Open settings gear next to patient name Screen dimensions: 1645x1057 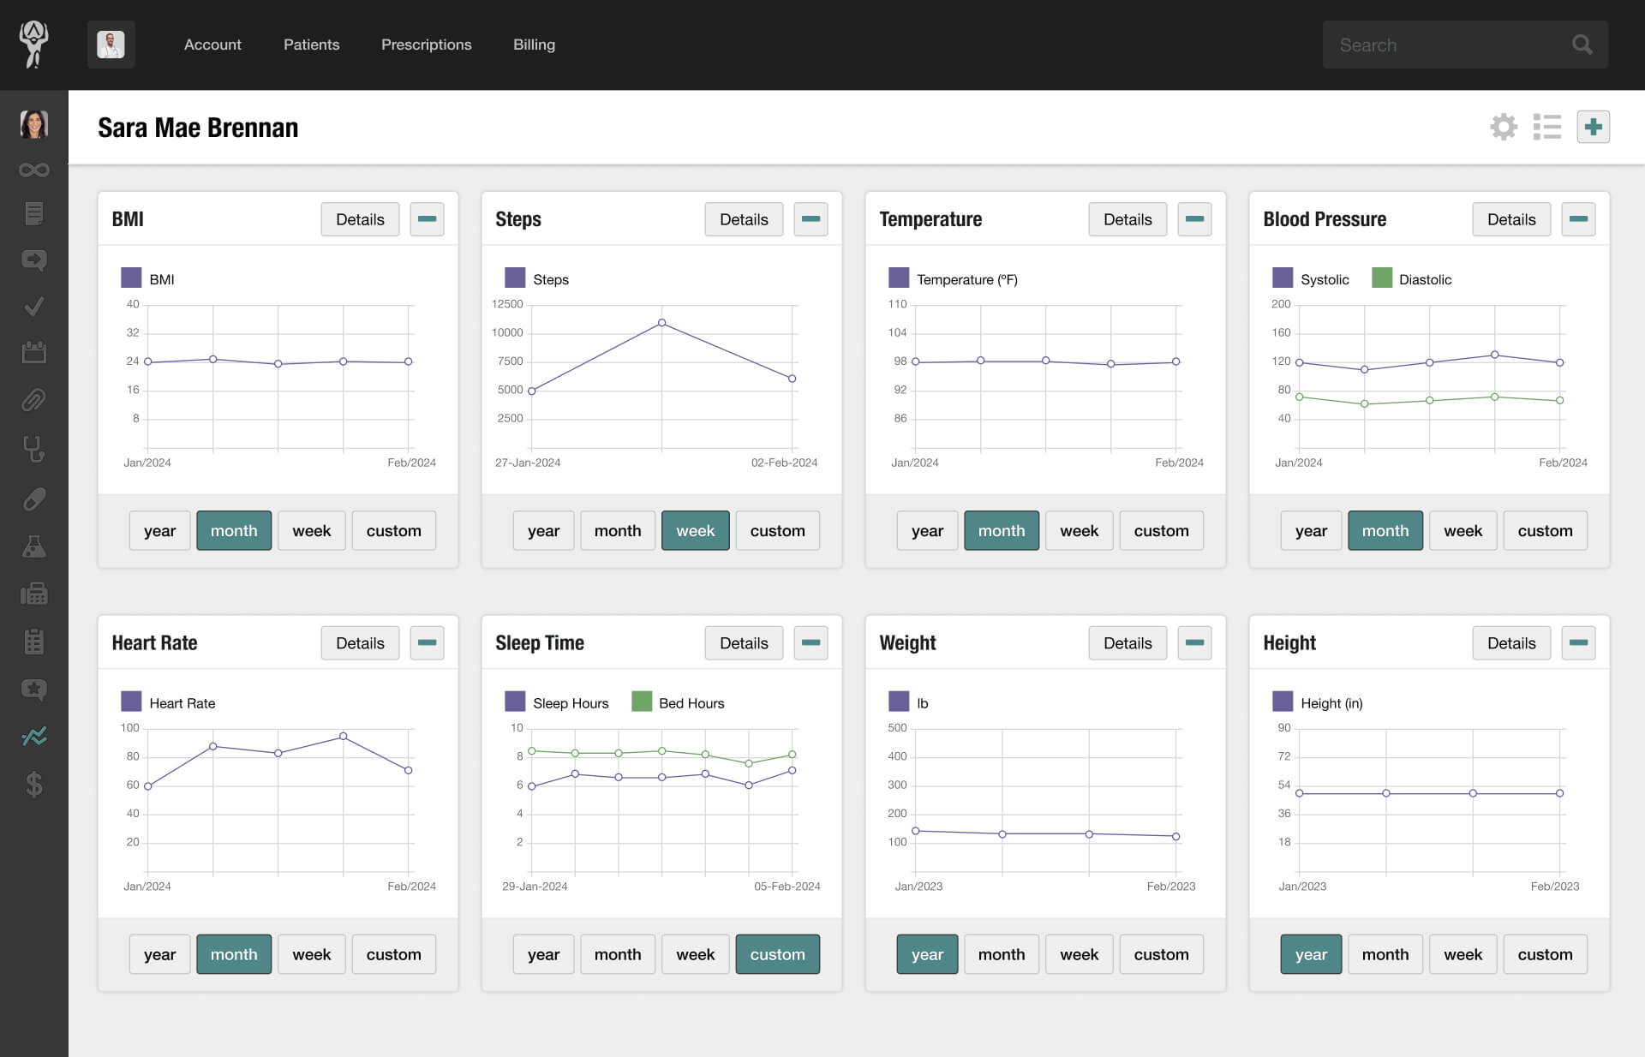[1503, 127]
